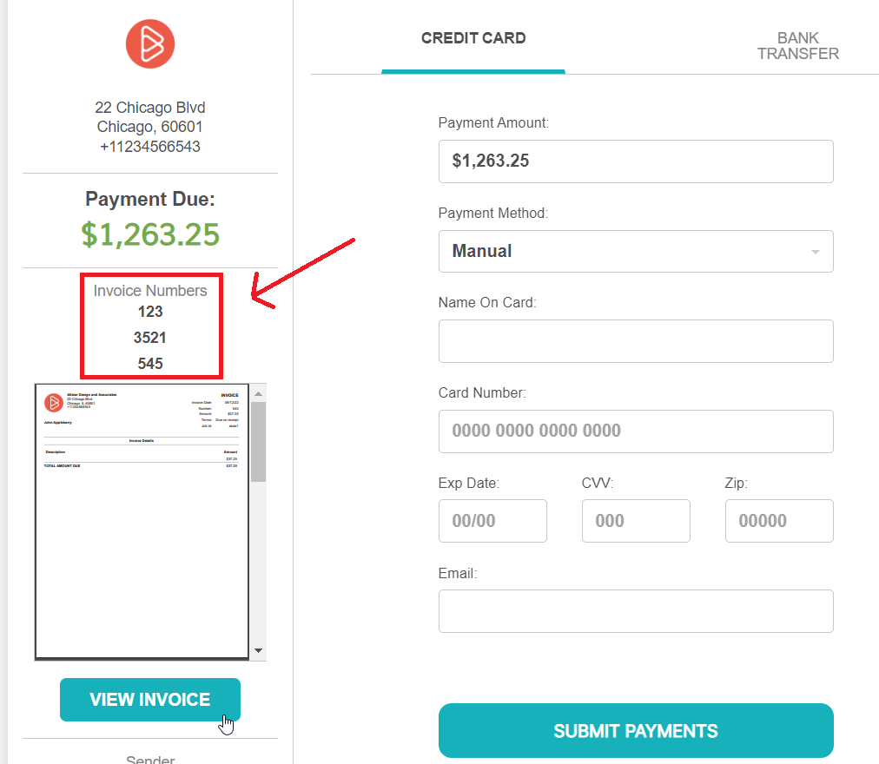The width and height of the screenshot is (879, 764).
Task: Select the Credit Card tab
Action: pyautogui.click(x=473, y=38)
